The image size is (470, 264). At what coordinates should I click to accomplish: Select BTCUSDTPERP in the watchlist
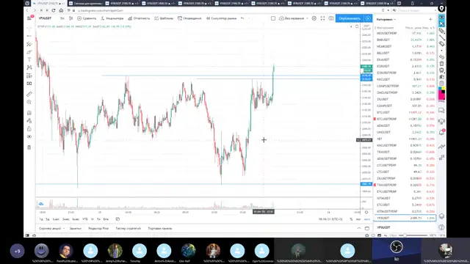(405, 119)
